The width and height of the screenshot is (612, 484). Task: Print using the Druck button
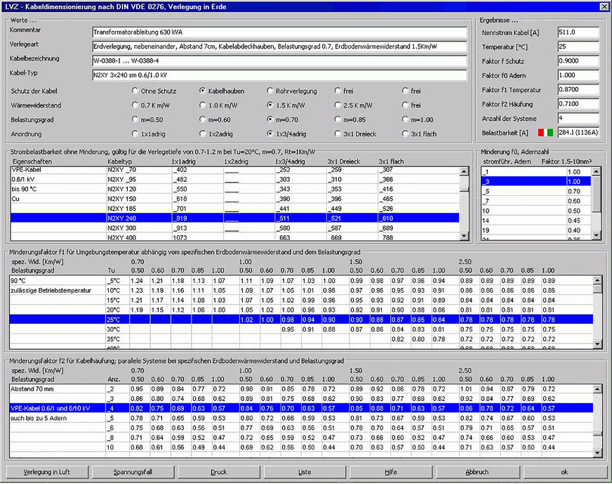pyautogui.click(x=218, y=472)
